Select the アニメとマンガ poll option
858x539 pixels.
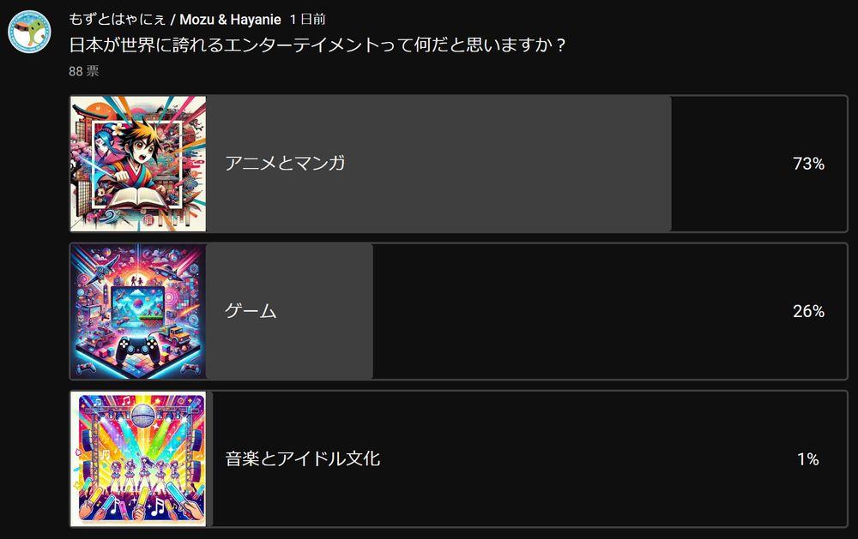pos(458,164)
